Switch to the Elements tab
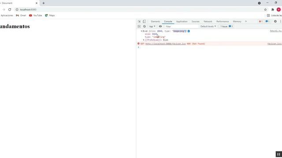Screen dimensions: 282x158 click(156, 22)
